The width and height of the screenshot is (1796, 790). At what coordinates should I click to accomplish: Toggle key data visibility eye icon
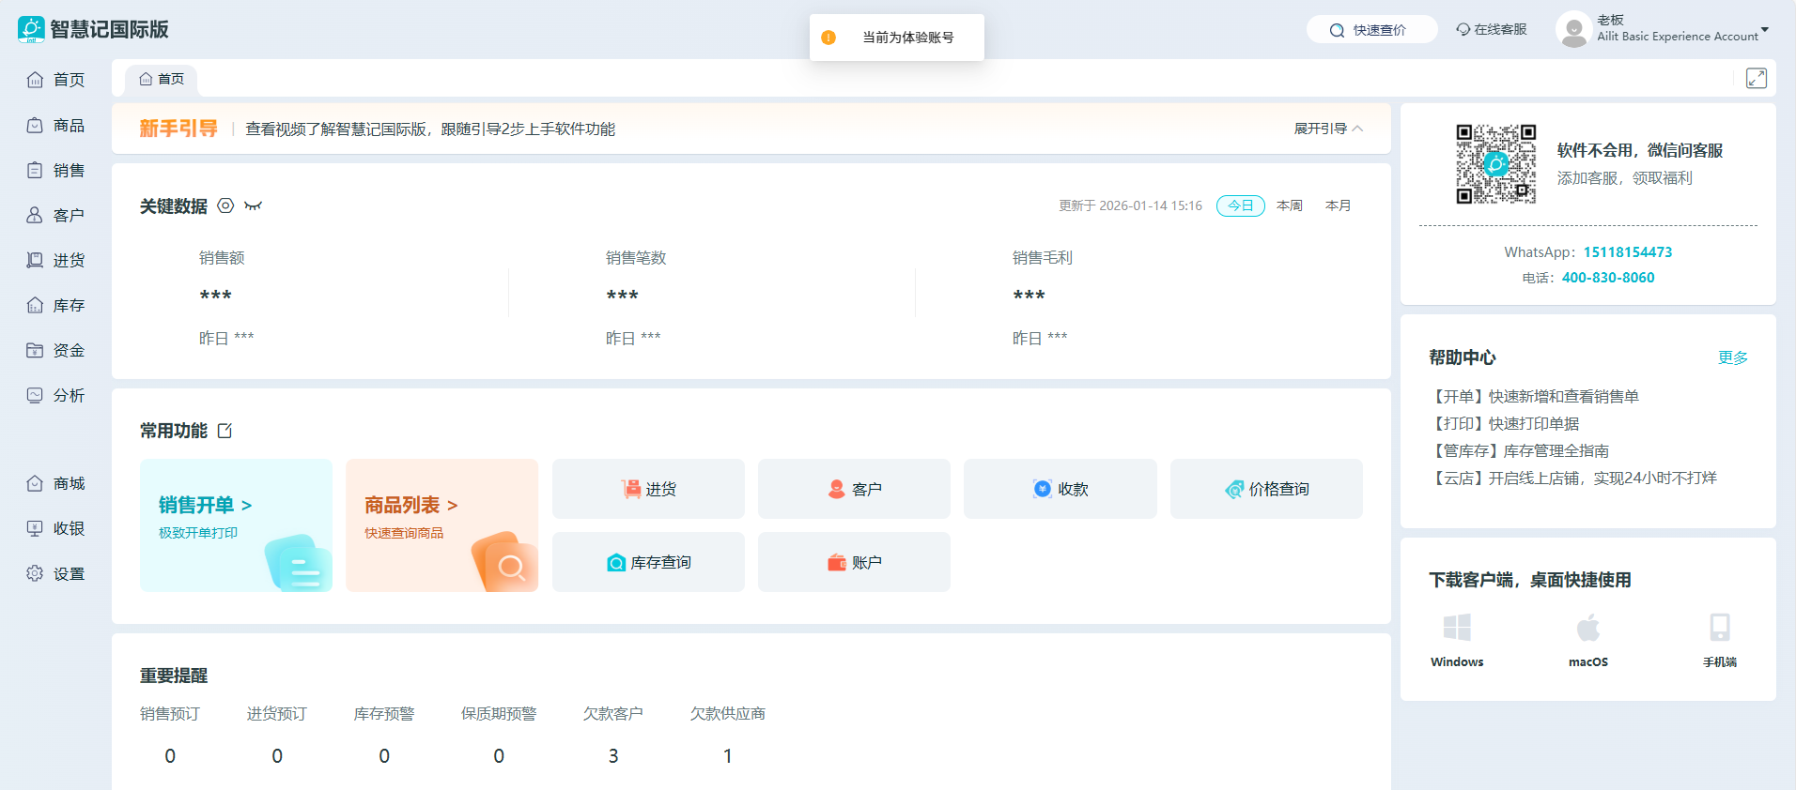pyautogui.click(x=253, y=205)
